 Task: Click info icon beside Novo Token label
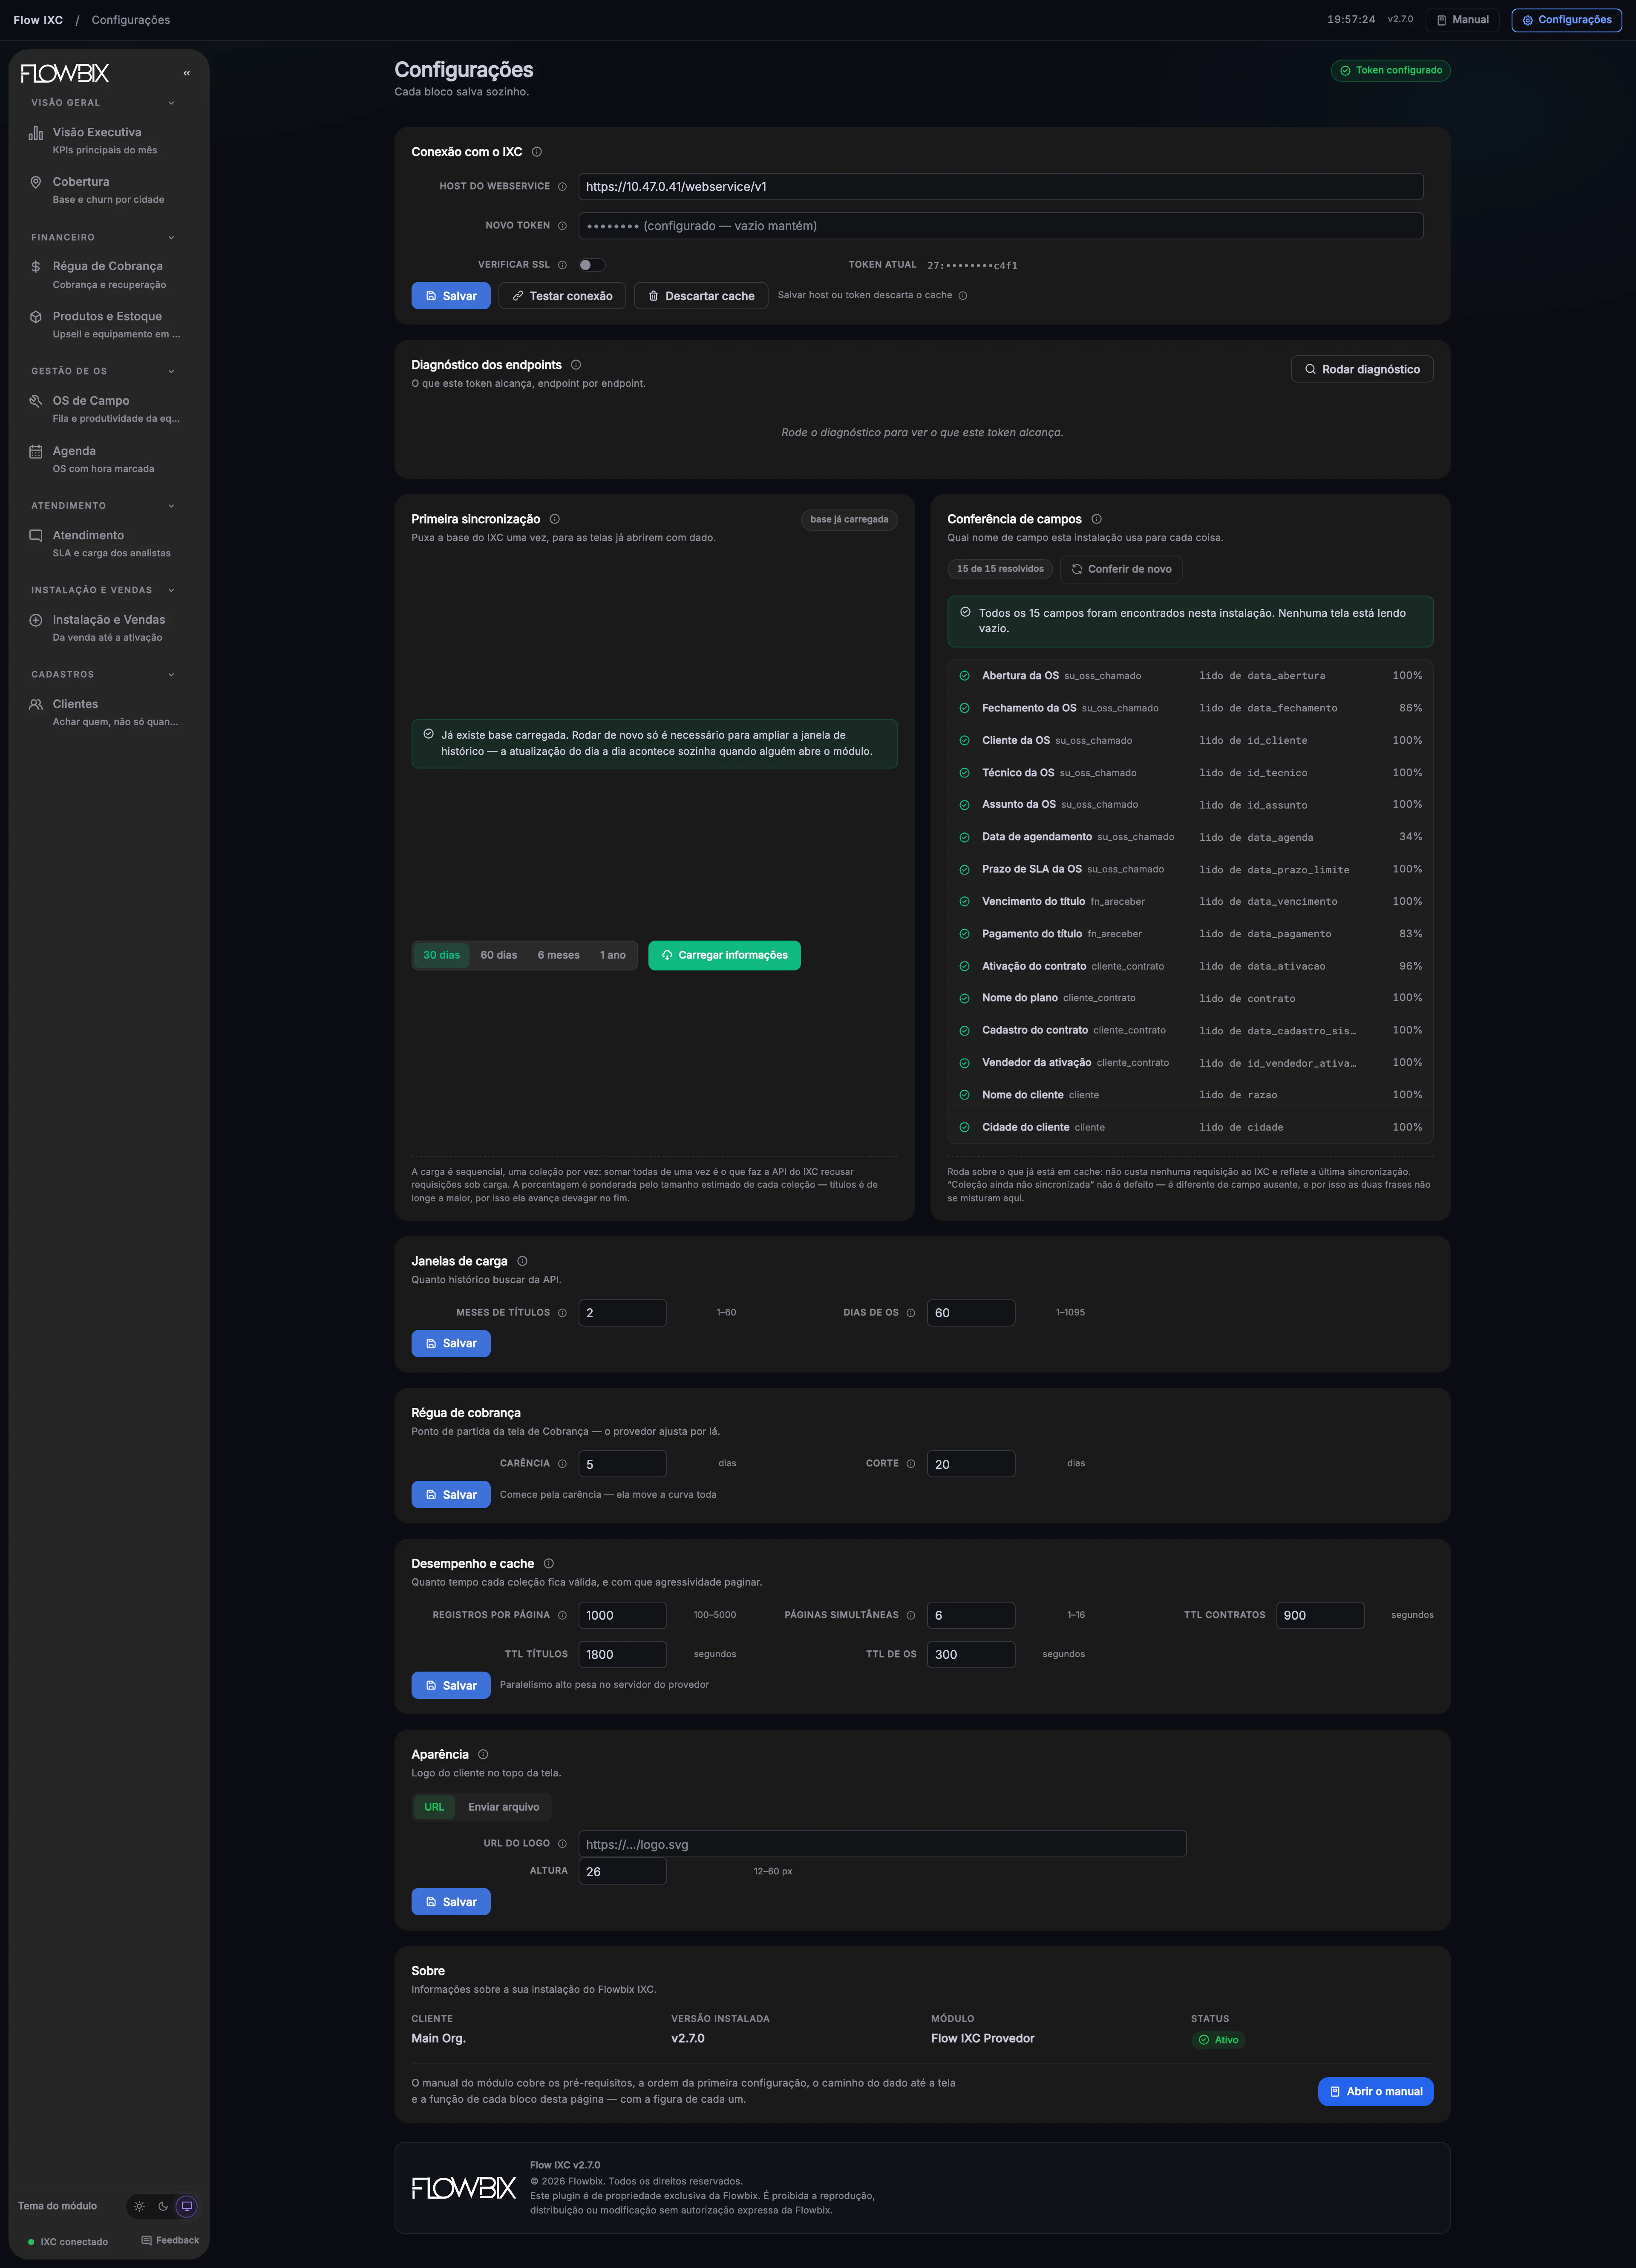click(562, 226)
